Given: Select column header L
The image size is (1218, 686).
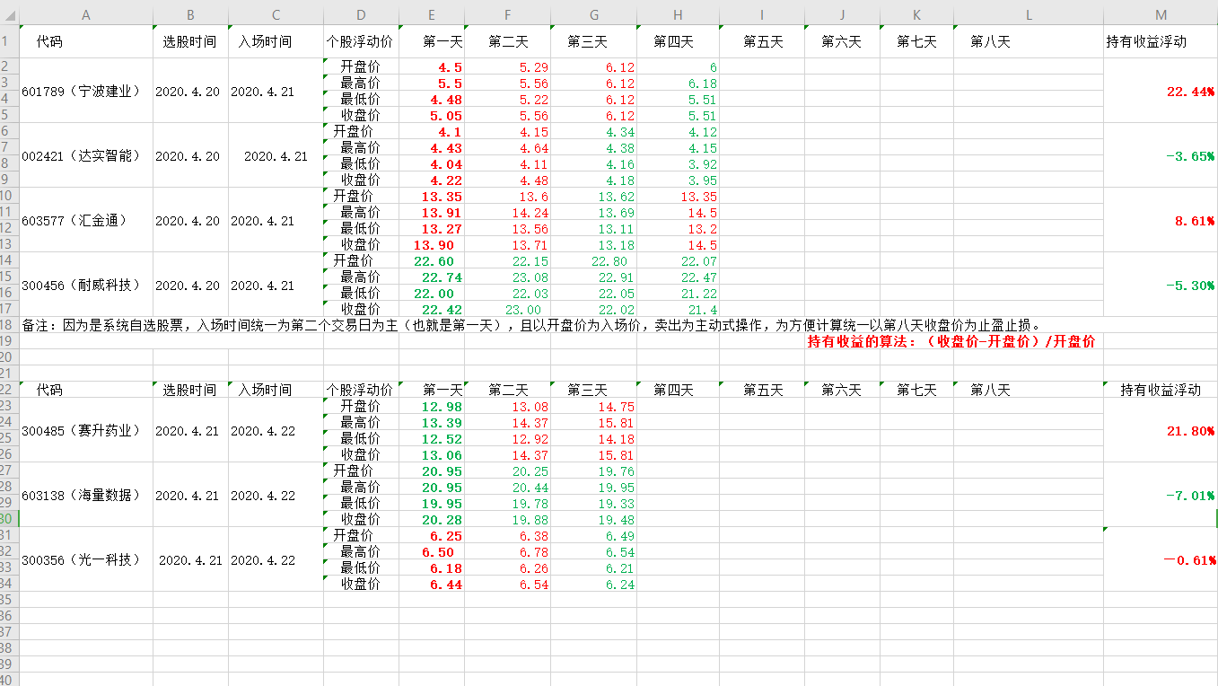Looking at the screenshot, I should coord(1029,15).
